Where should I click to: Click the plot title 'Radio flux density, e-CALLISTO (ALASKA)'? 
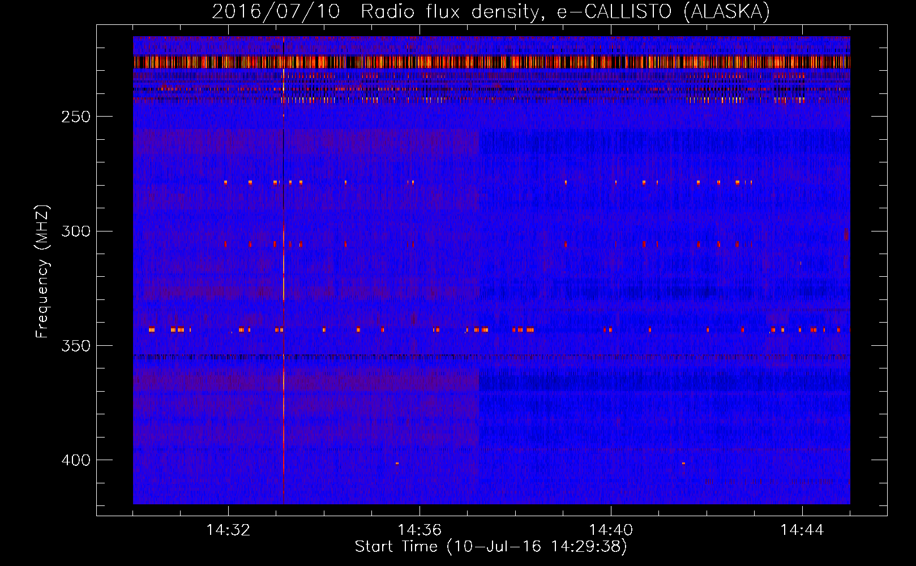[565, 12]
